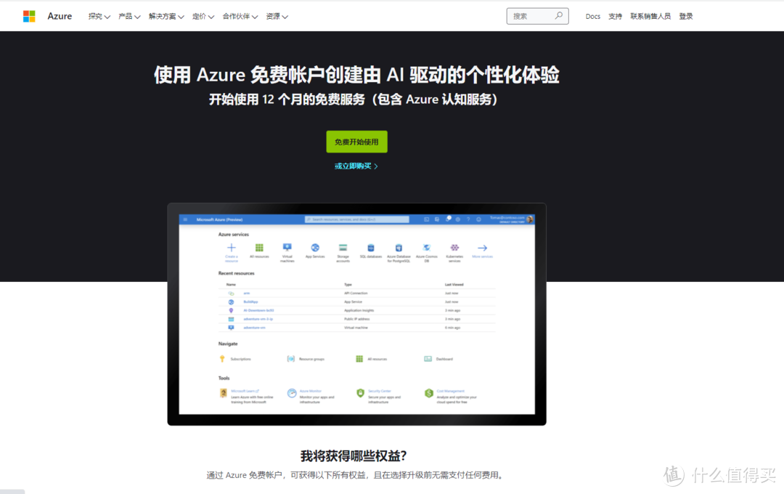This screenshot has height=494, width=784.
Task: Expand the 合作伙伴 dropdown
Action: coord(237,16)
